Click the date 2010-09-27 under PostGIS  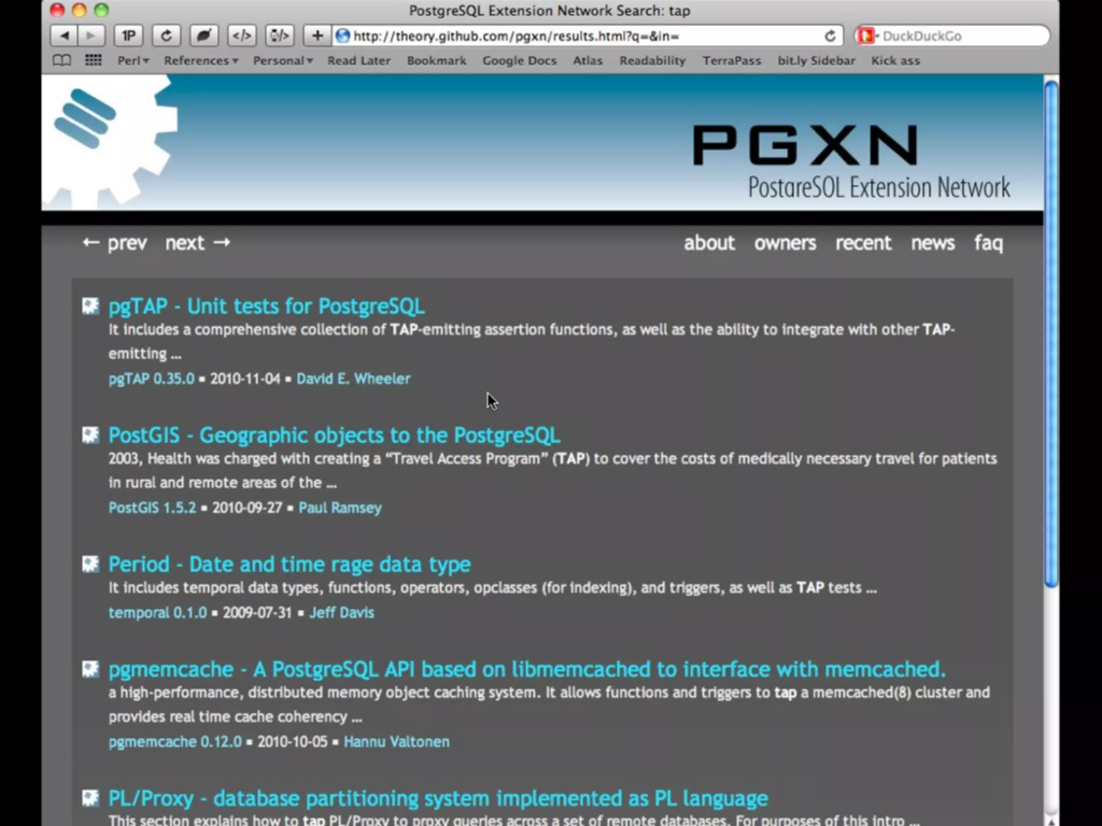[247, 508]
